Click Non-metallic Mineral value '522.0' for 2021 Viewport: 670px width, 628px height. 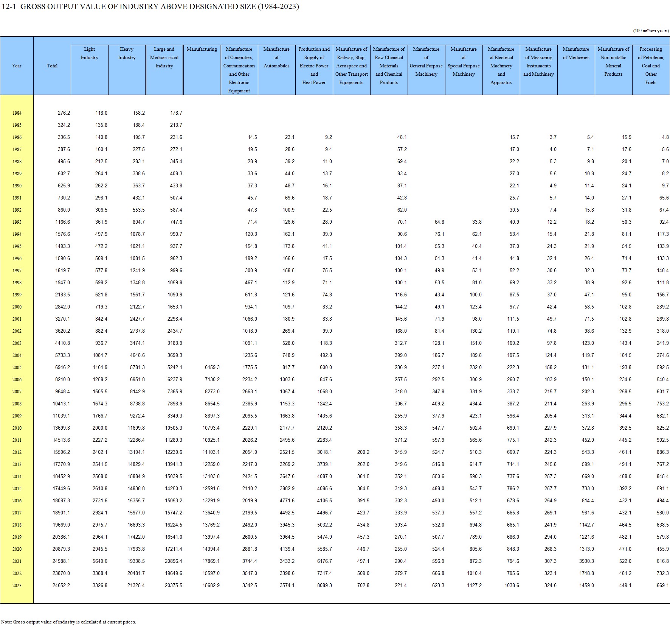click(625, 561)
